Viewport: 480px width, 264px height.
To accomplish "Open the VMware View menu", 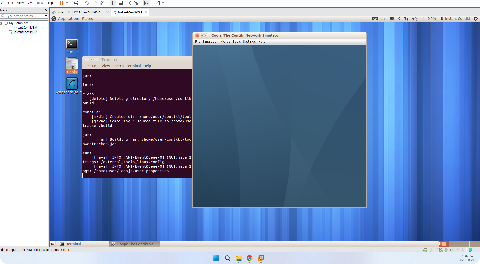I will (x=20, y=3).
